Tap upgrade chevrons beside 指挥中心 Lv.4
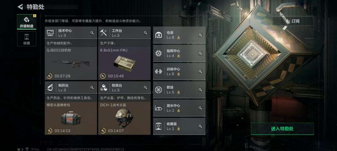The height and width of the screenshot is (151, 337). pyautogui.click(x=178, y=56)
